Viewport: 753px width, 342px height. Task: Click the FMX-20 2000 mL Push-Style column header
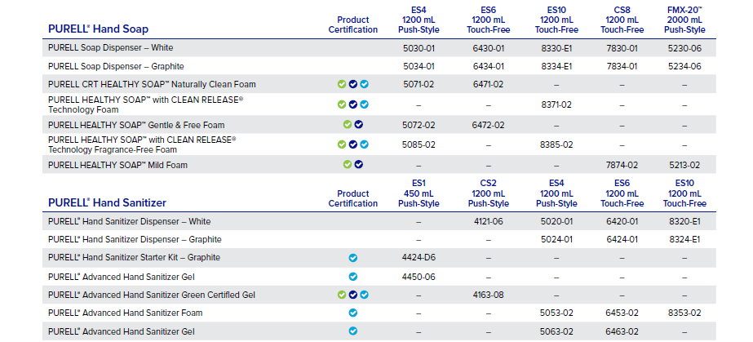click(684, 20)
